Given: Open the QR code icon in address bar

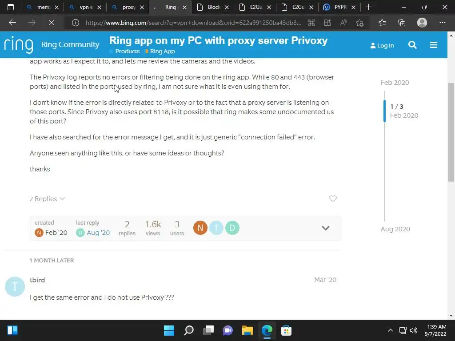Looking at the screenshot, I should tap(311, 23).
